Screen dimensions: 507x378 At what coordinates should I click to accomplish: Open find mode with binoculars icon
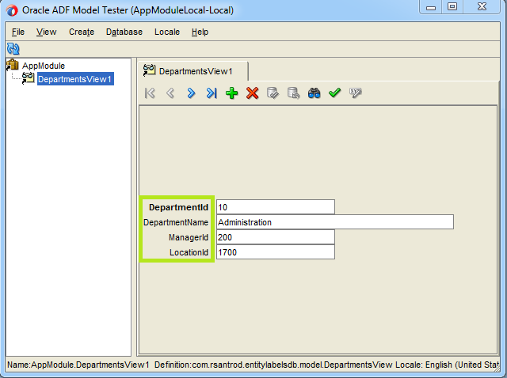click(x=314, y=93)
